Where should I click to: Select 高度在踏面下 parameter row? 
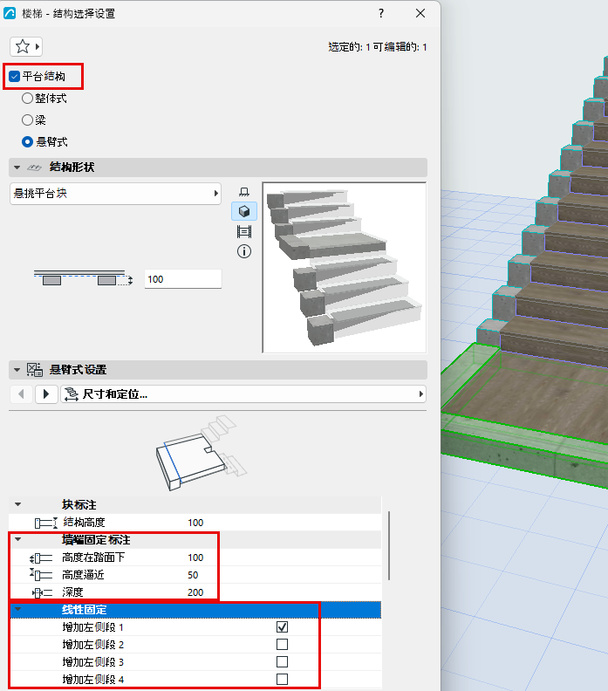click(x=195, y=558)
